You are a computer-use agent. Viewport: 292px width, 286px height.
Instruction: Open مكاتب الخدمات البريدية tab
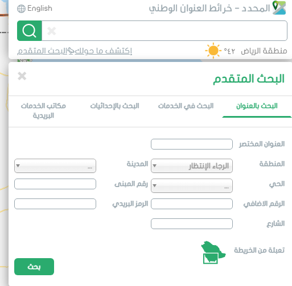[x=43, y=110]
